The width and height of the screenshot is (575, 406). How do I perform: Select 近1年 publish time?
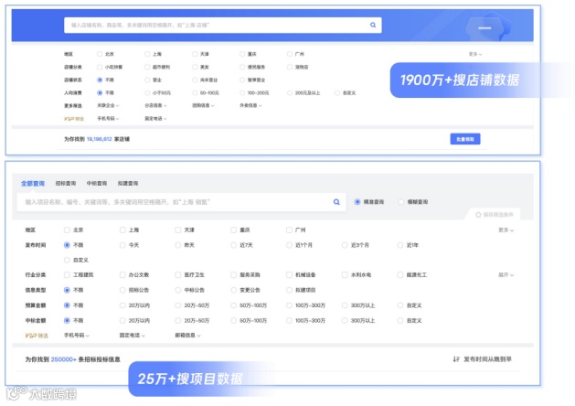(x=400, y=245)
